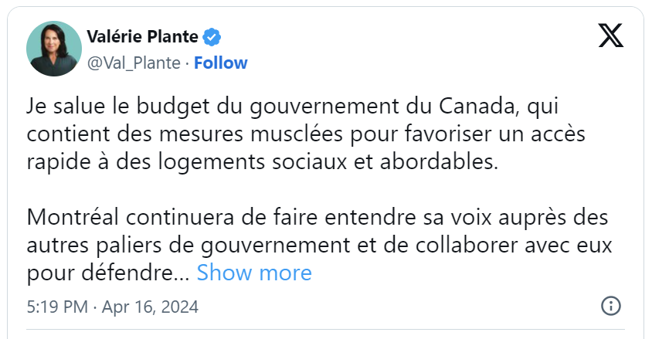Visit the @Val_Plante handle link

[134, 63]
